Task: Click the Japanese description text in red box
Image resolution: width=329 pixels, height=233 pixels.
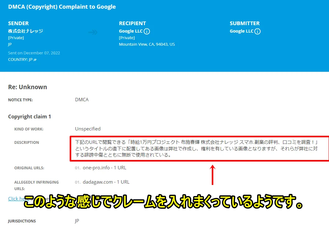Action: tap(196, 148)
